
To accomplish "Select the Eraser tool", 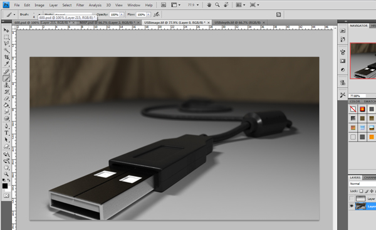I will [x=6, y=98].
